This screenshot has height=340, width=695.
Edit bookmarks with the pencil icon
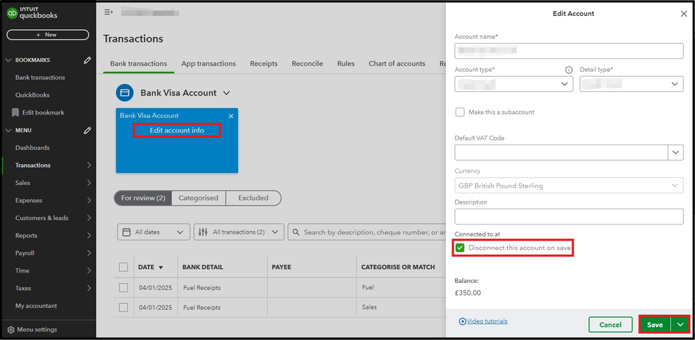pos(88,60)
